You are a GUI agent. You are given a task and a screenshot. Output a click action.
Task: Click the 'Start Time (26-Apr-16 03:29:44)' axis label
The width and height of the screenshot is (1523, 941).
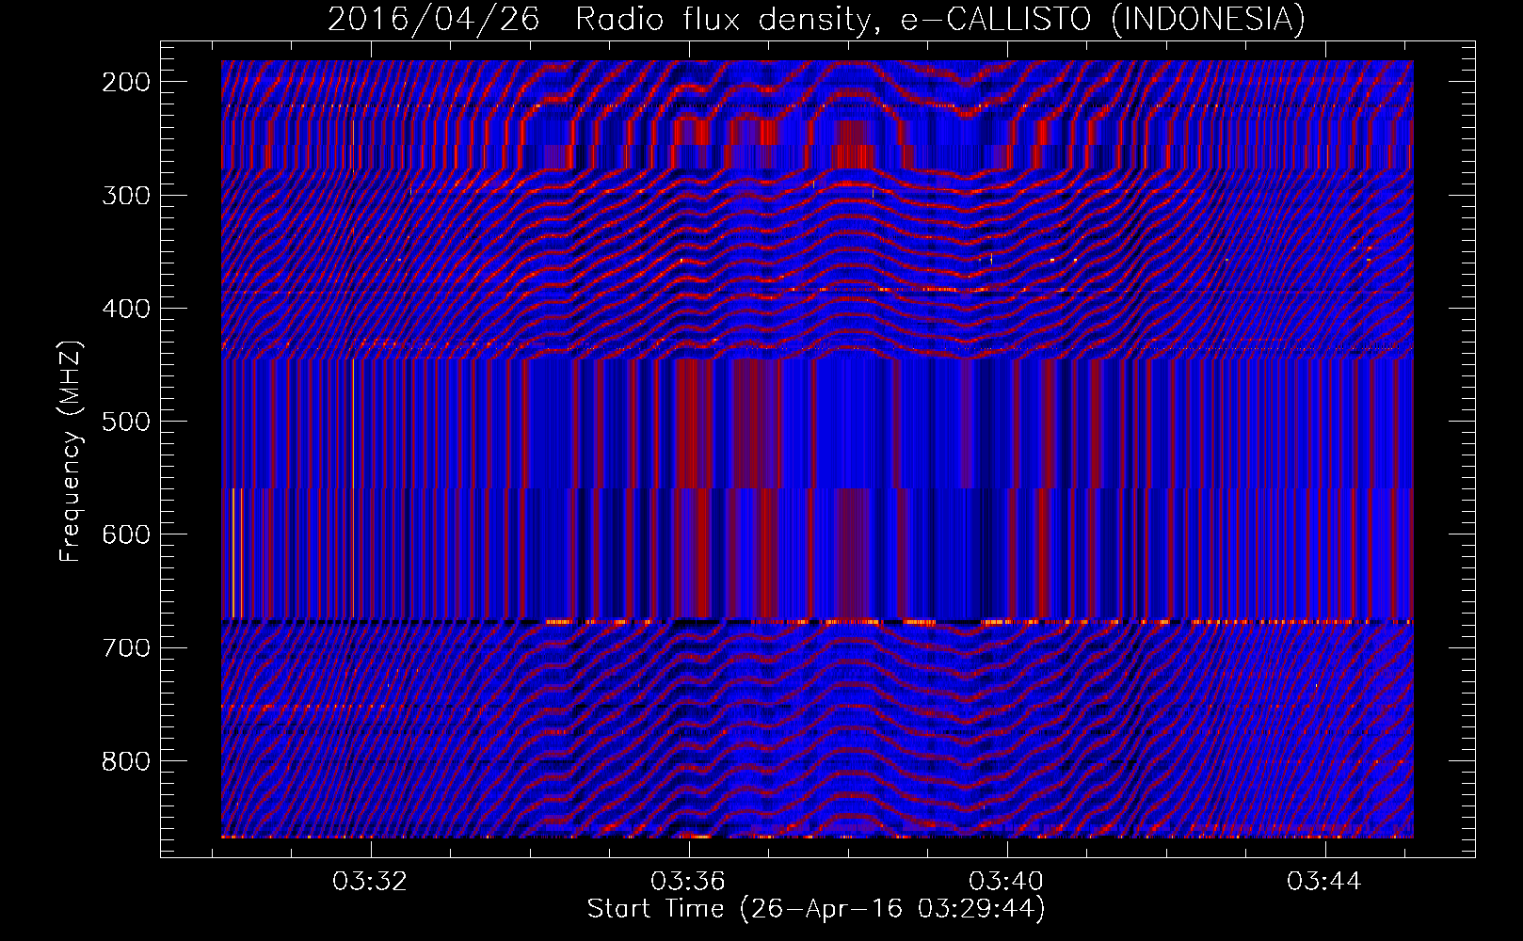pyautogui.click(x=816, y=909)
